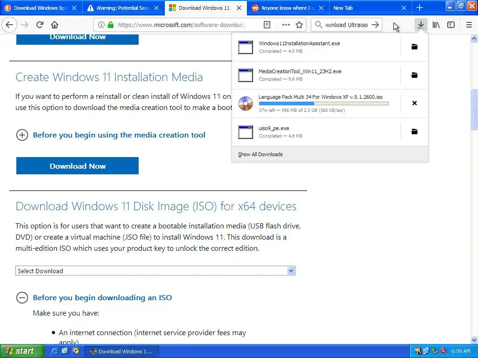Close the Warning: Potential Security tab
The height and width of the screenshot is (358, 478).
tap(156, 8)
